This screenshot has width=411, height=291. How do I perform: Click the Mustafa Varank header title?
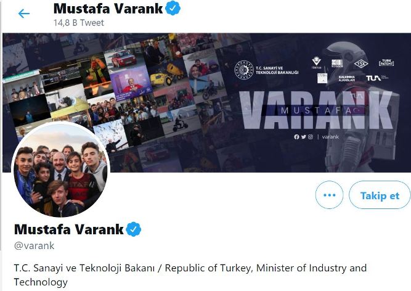108,9
